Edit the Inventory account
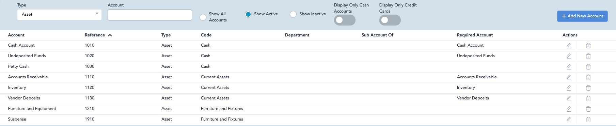616x126 pixels. [568, 88]
